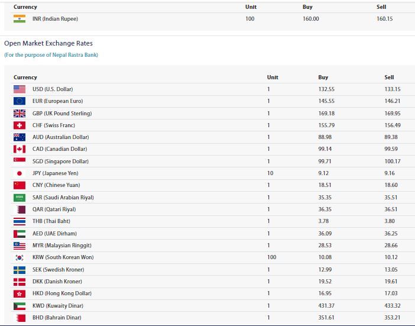The width and height of the screenshot is (415, 326).
Task: Click the European Union flag icon
Action: (x=20, y=101)
